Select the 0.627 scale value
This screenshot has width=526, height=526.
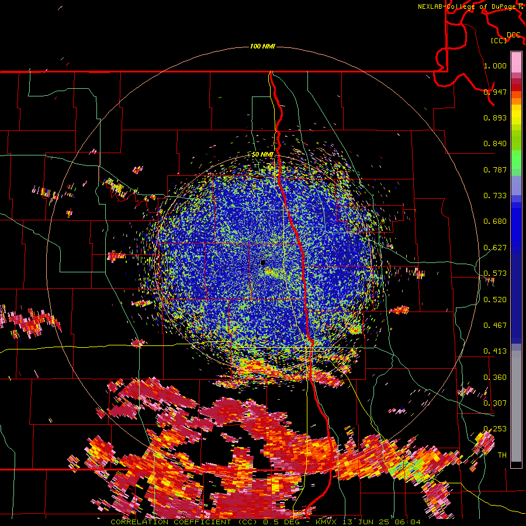click(495, 248)
